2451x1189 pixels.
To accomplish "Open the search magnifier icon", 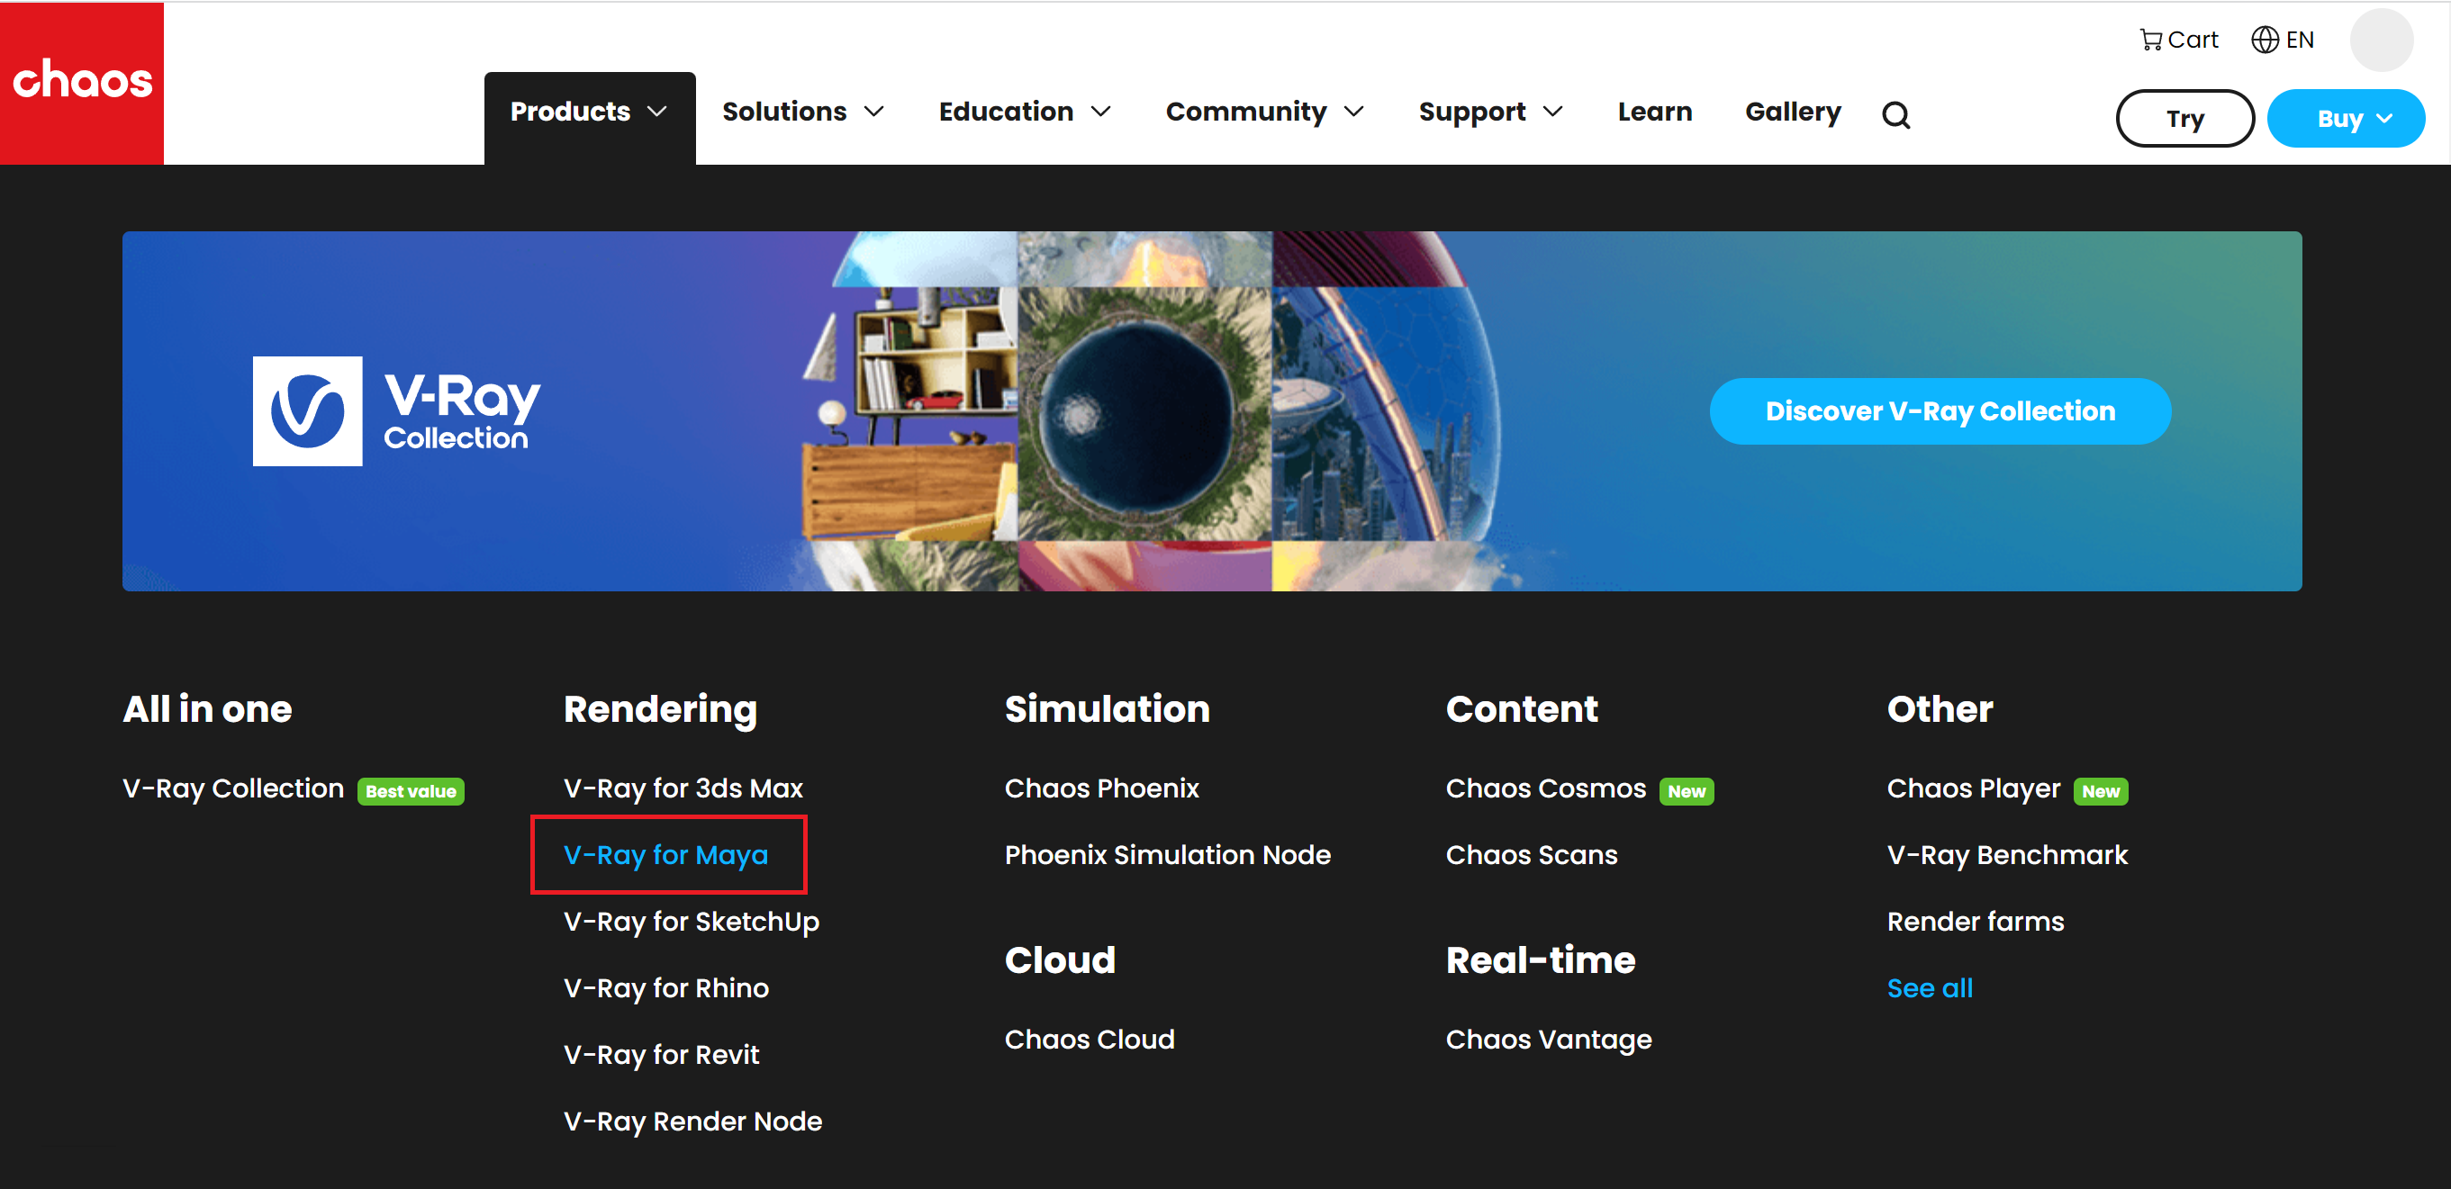I will (1895, 114).
